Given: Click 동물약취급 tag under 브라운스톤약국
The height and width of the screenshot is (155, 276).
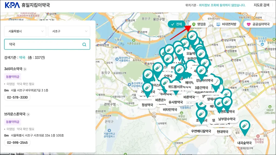Looking at the screenshot, I should (12, 122).
